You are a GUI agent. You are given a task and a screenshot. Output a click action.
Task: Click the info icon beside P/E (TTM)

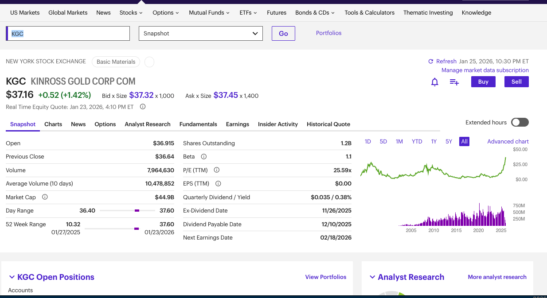(217, 170)
